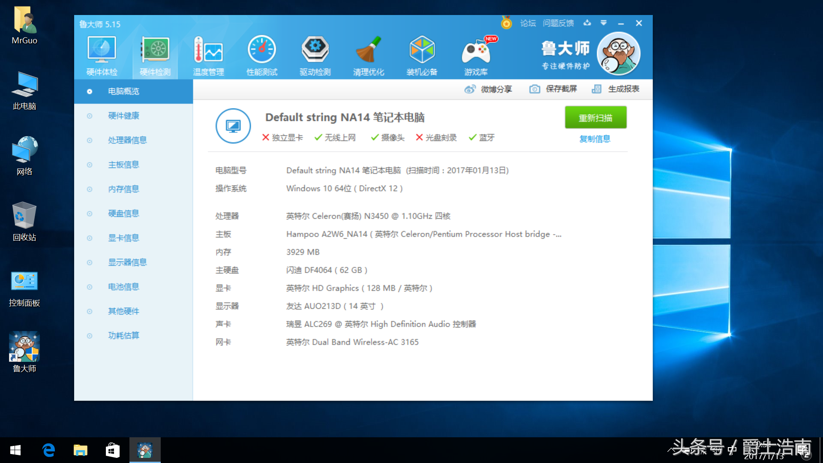823x463 pixels.
Task: Click the 瑞昱 ALC269 sound card value
Action: [381, 324]
